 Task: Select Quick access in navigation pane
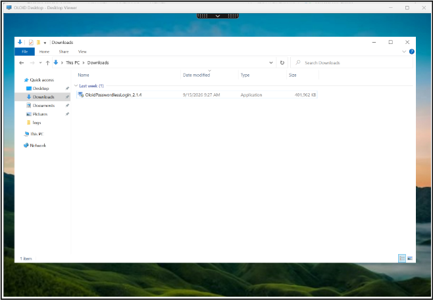click(41, 80)
